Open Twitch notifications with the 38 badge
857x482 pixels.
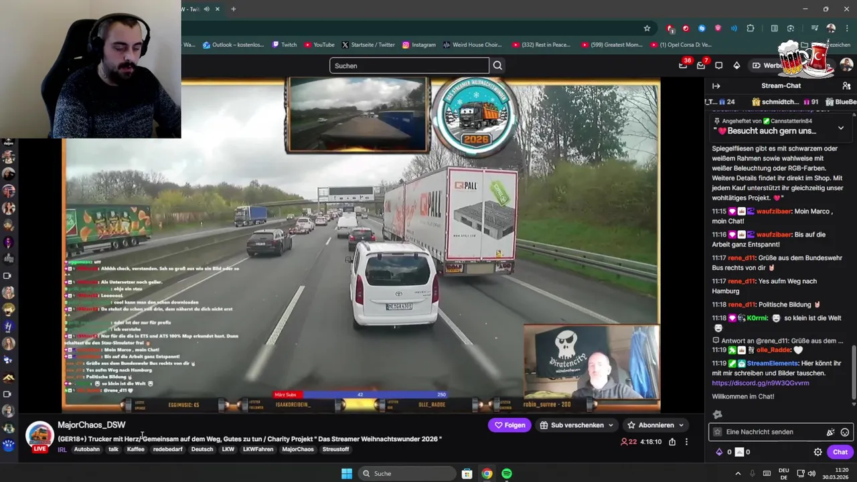pos(684,65)
